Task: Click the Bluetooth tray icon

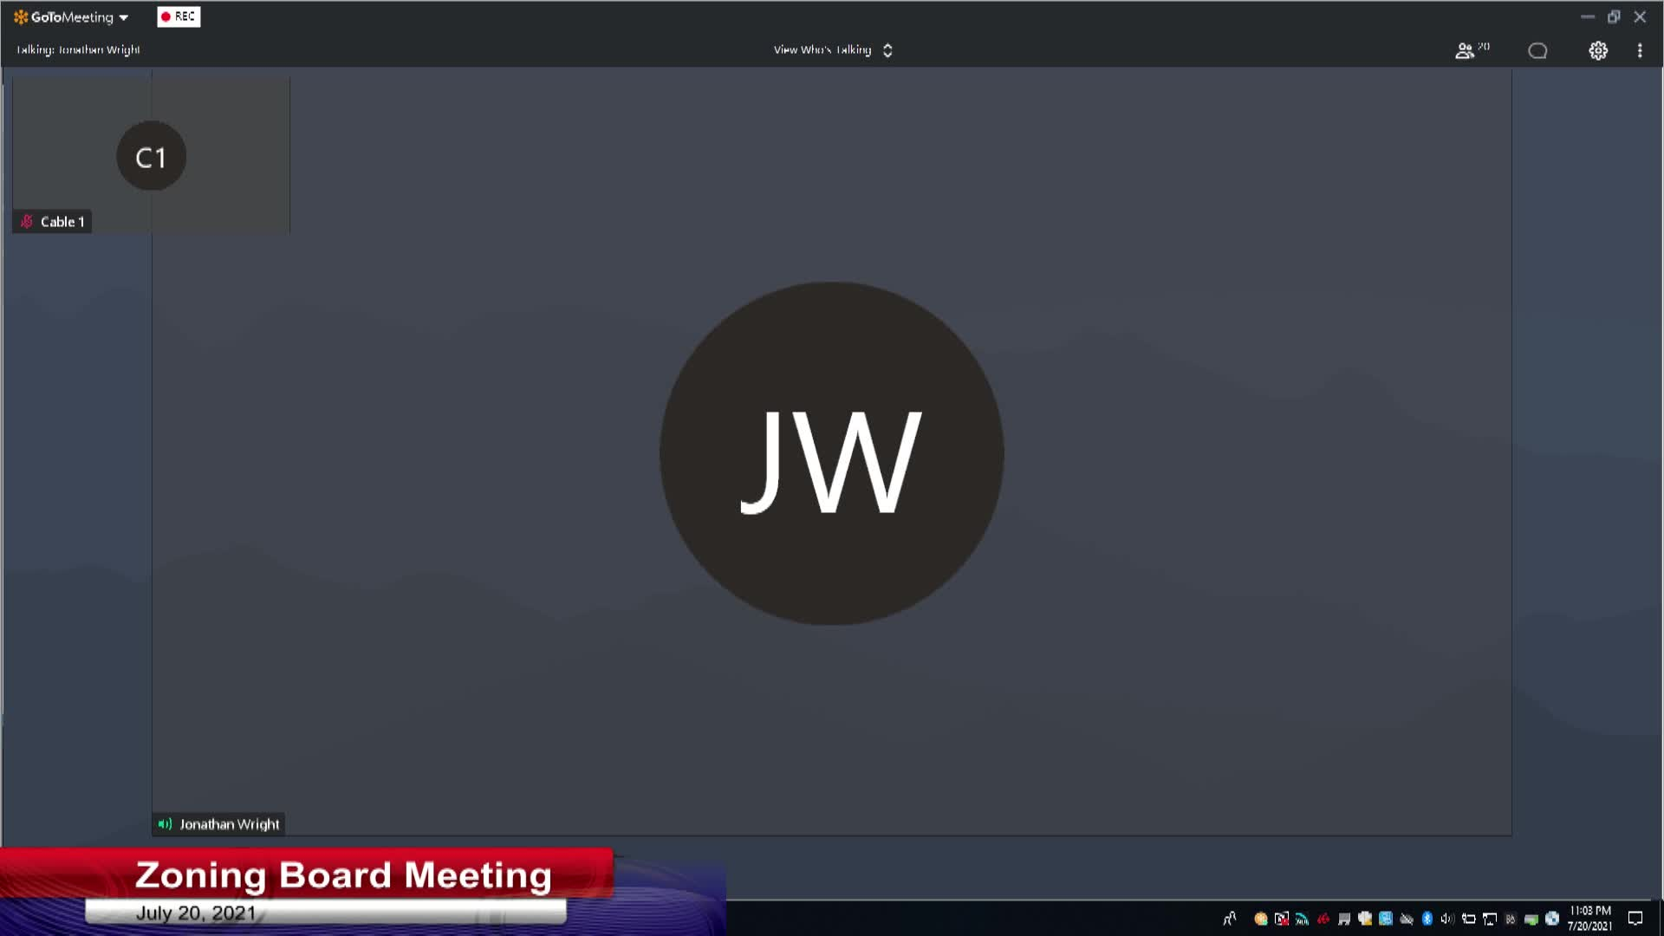Action: click(x=1427, y=919)
